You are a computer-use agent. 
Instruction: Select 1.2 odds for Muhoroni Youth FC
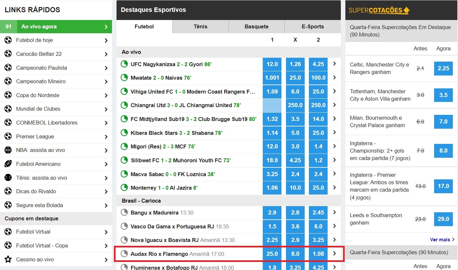(318, 160)
